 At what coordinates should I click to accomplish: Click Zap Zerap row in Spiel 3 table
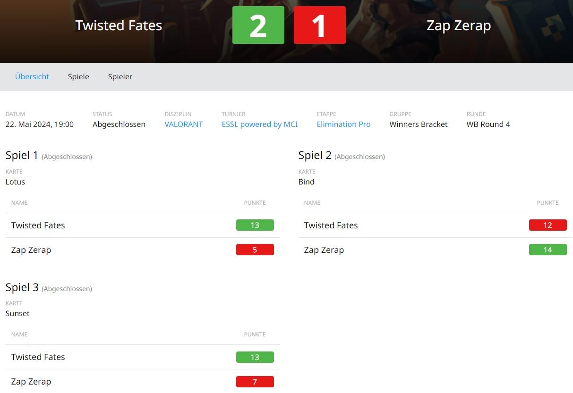click(143, 381)
